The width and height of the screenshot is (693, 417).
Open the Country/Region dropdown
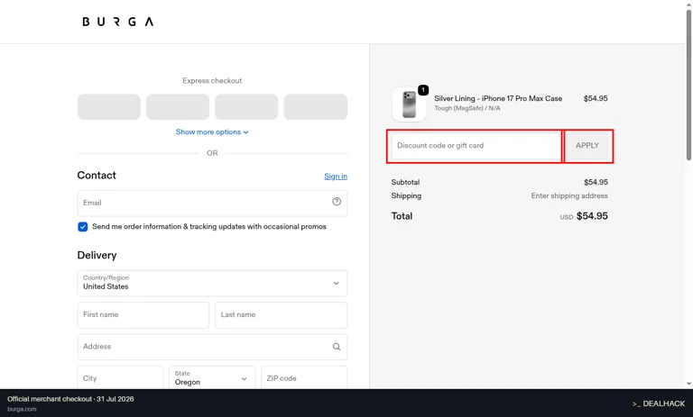click(212, 284)
